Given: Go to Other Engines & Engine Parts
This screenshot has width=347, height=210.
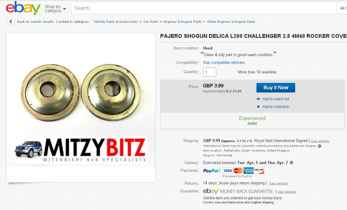Looking at the screenshot, I should (x=231, y=21).
